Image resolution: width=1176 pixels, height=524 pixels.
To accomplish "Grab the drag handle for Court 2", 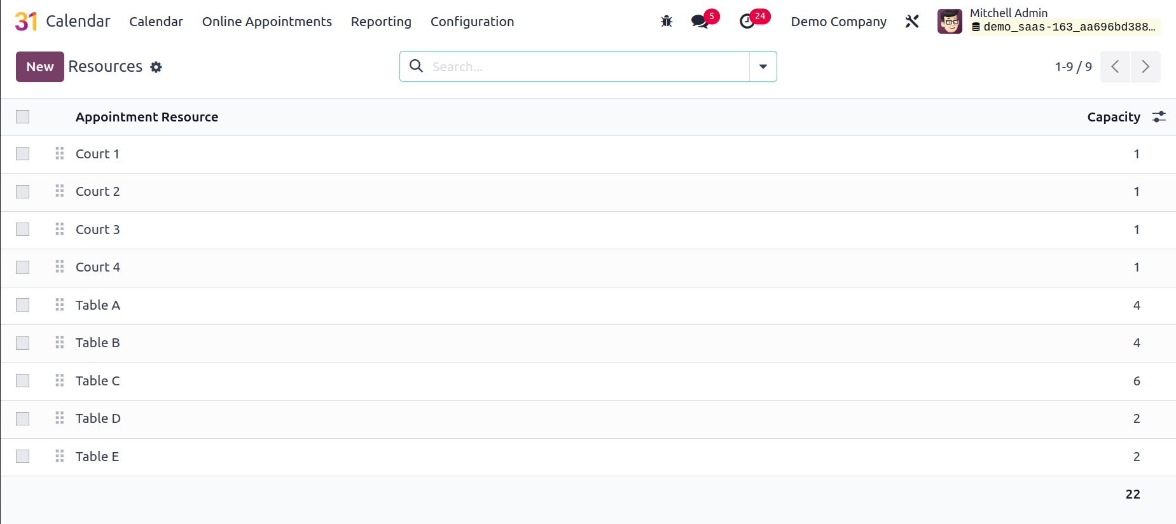I will (x=60, y=191).
